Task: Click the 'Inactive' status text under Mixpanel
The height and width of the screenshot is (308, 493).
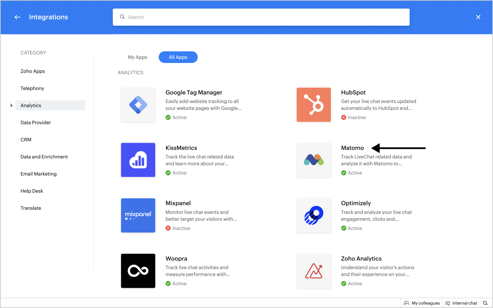Action: point(181,228)
